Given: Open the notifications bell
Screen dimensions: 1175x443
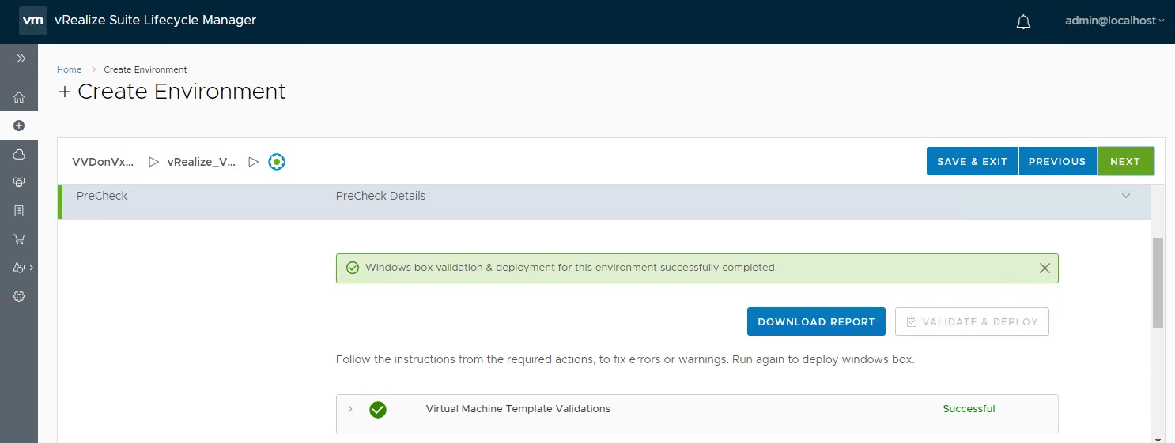Looking at the screenshot, I should tap(1023, 22).
